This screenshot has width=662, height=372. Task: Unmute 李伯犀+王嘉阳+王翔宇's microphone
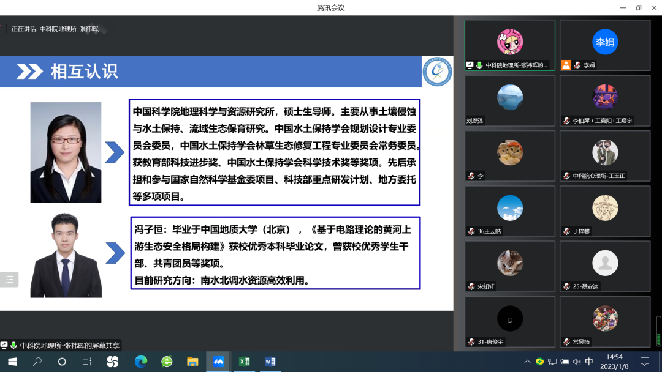pos(565,121)
